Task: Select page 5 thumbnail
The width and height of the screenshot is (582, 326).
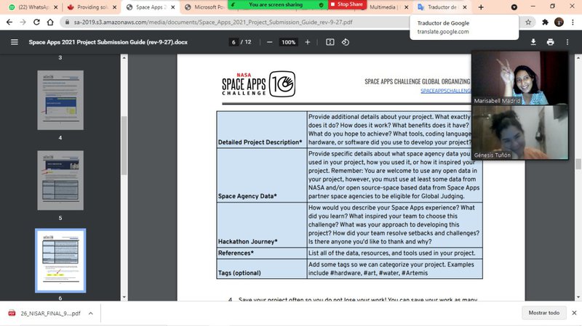Action: coord(60,180)
